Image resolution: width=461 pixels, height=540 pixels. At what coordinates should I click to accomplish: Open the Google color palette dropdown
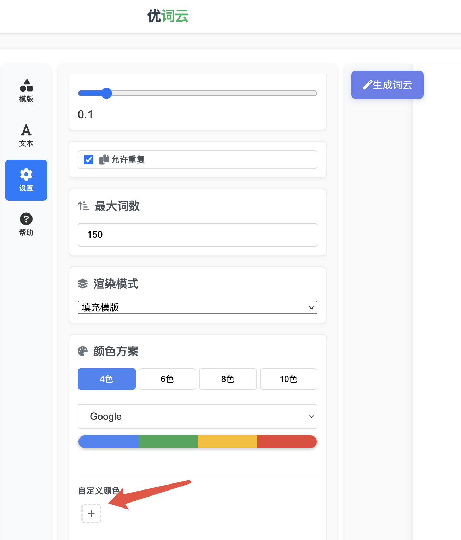point(197,416)
